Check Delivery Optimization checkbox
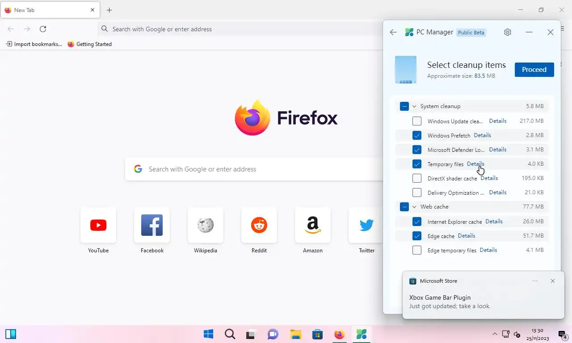This screenshot has height=343, width=572. 416,192
